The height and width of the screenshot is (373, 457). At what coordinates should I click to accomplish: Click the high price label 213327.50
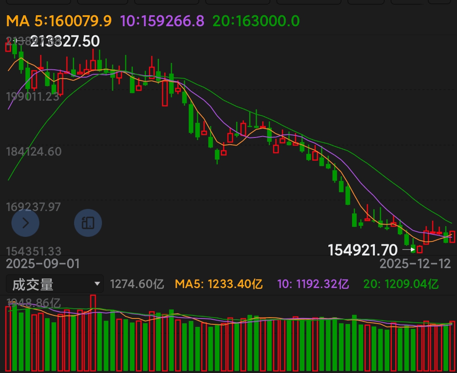(x=65, y=41)
